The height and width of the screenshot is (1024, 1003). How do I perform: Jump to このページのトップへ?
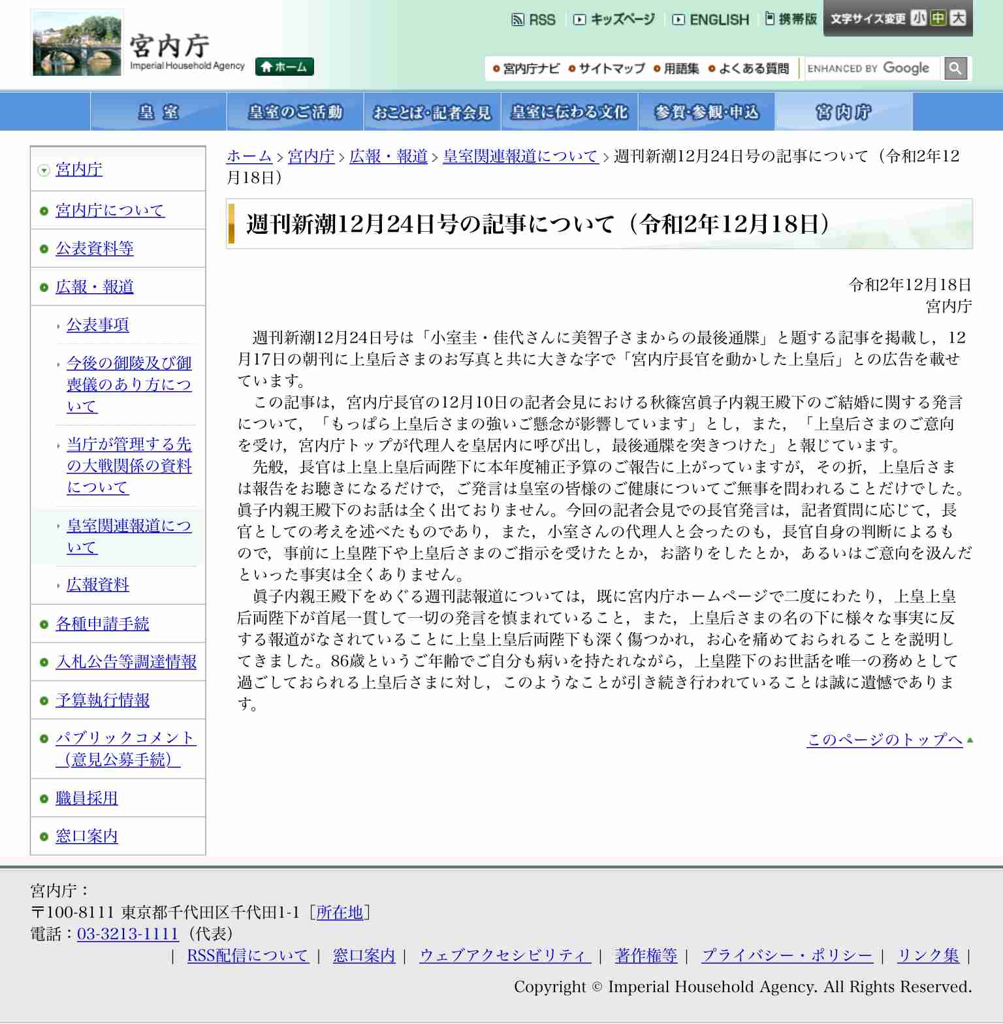tap(885, 739)
